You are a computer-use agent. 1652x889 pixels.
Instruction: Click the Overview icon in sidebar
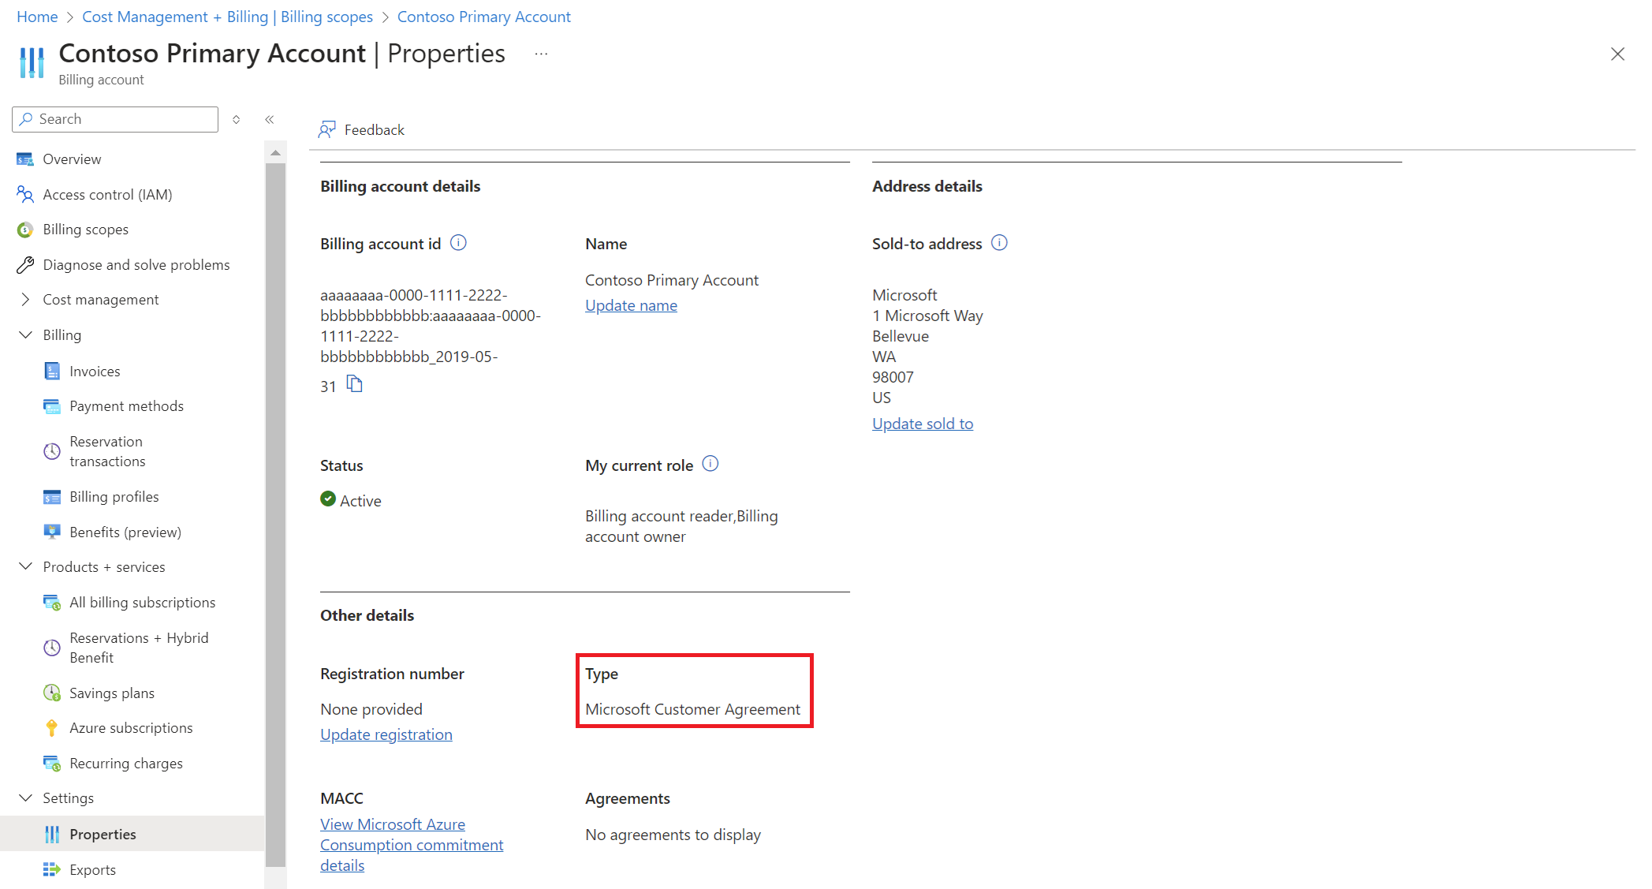(25, 159)
